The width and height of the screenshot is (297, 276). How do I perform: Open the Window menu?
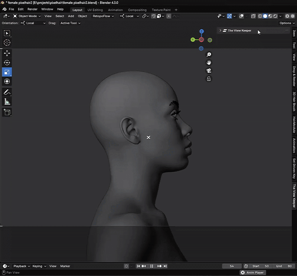pos(47,9)
